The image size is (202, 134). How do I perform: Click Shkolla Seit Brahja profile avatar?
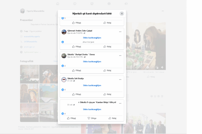[64, 80]
